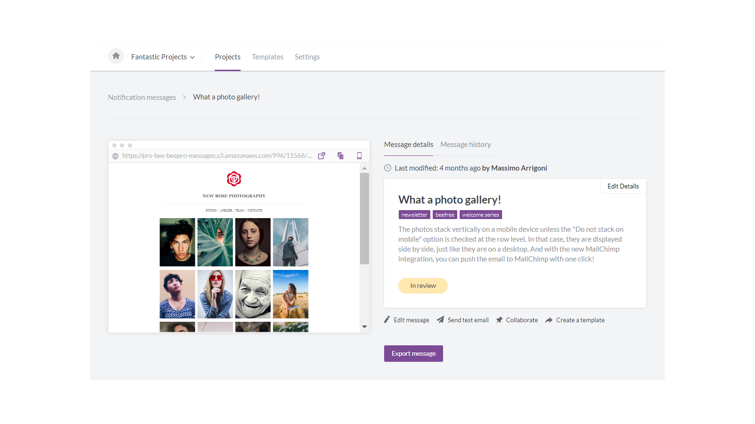The width and height of the screenshot is (755, 424).
Task: Click the New Rose Photography rose logo
Action: (x=234, y=179)
